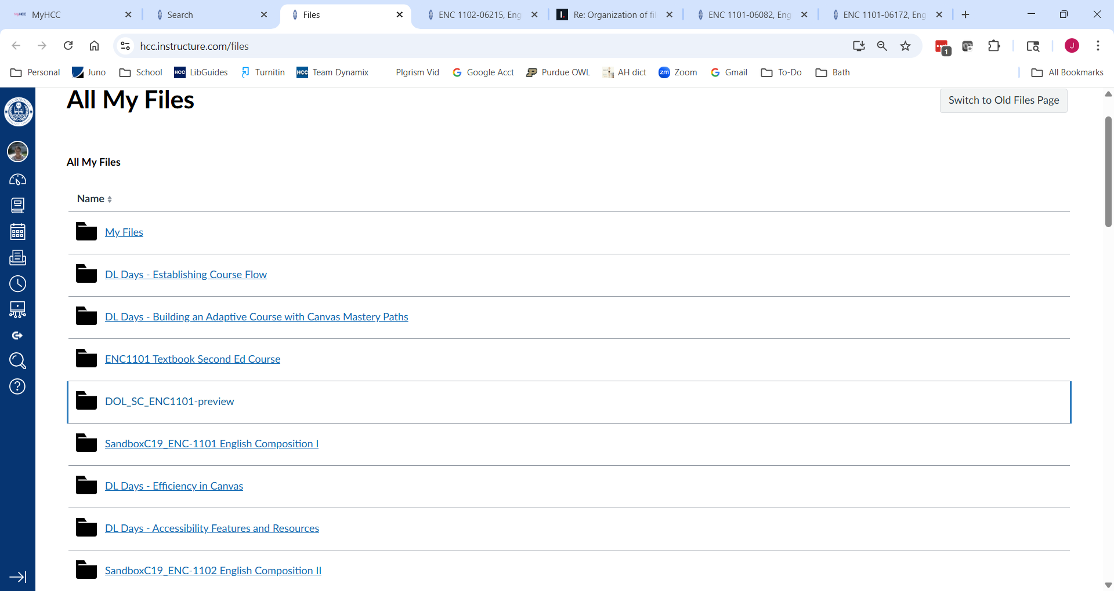The height and width of the screenshot is (591, 1114).
Task: Open the sidebar search magnifier icon
Action: pyautogui.click(x=18, y=360)
